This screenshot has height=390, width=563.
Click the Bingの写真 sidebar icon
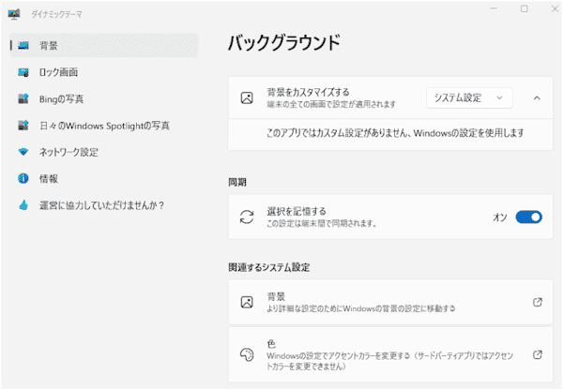click(x=23, y=98)
